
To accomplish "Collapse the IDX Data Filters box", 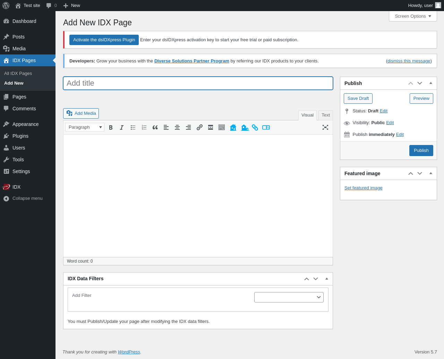I will pyautogui.click(x=327, y=279).
